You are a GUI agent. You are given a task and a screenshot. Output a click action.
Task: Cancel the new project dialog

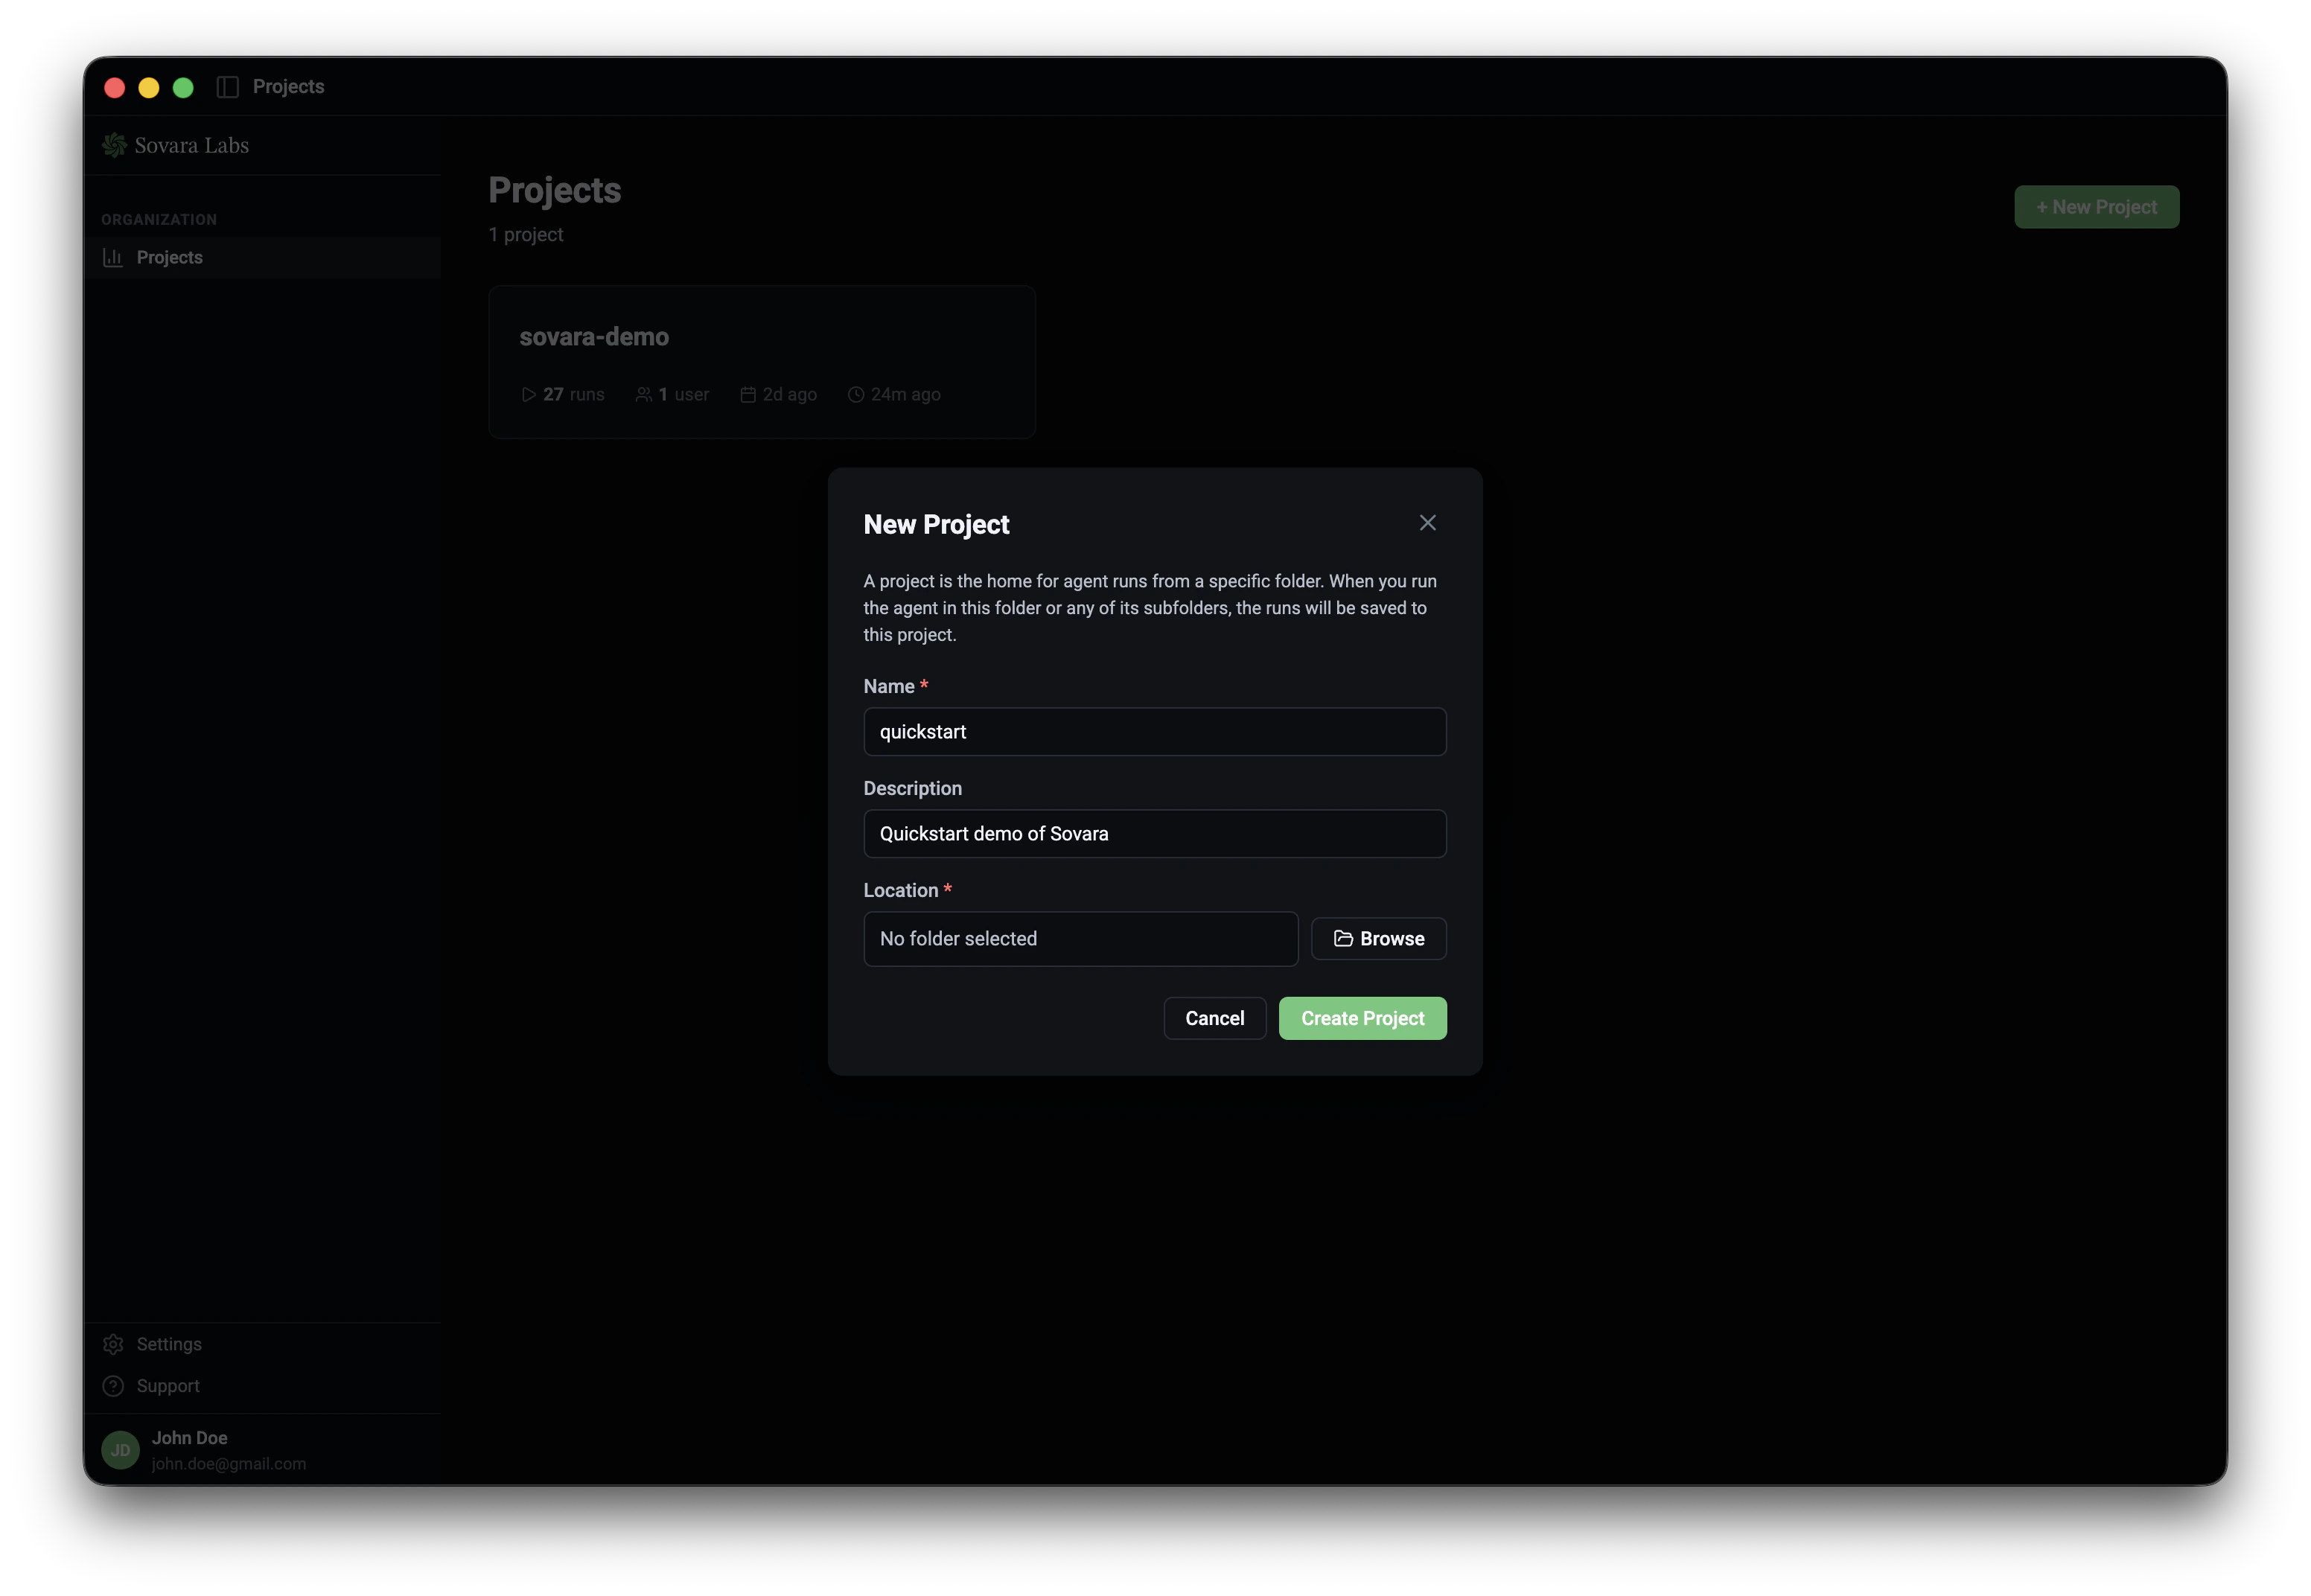tap(1214, 1018)
